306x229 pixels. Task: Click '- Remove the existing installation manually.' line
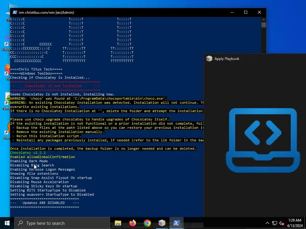point(57,132)
